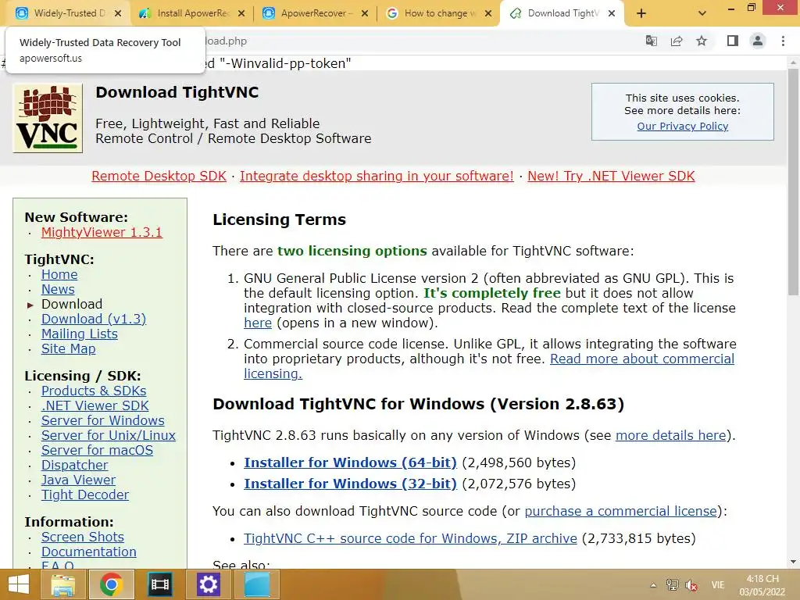Open the Java Viewer link
This screenshot has width=800, height=600.
pyautogui.click(x=78, y=480)
